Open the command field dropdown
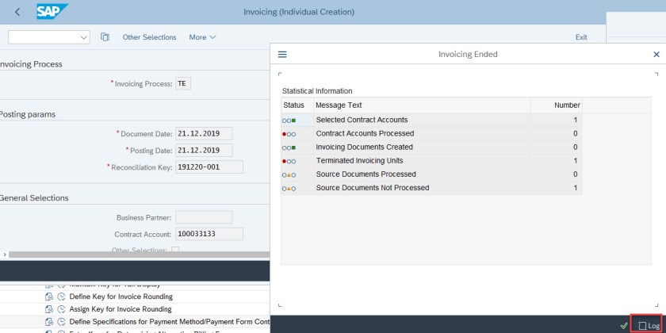 (x=84, y=37)
